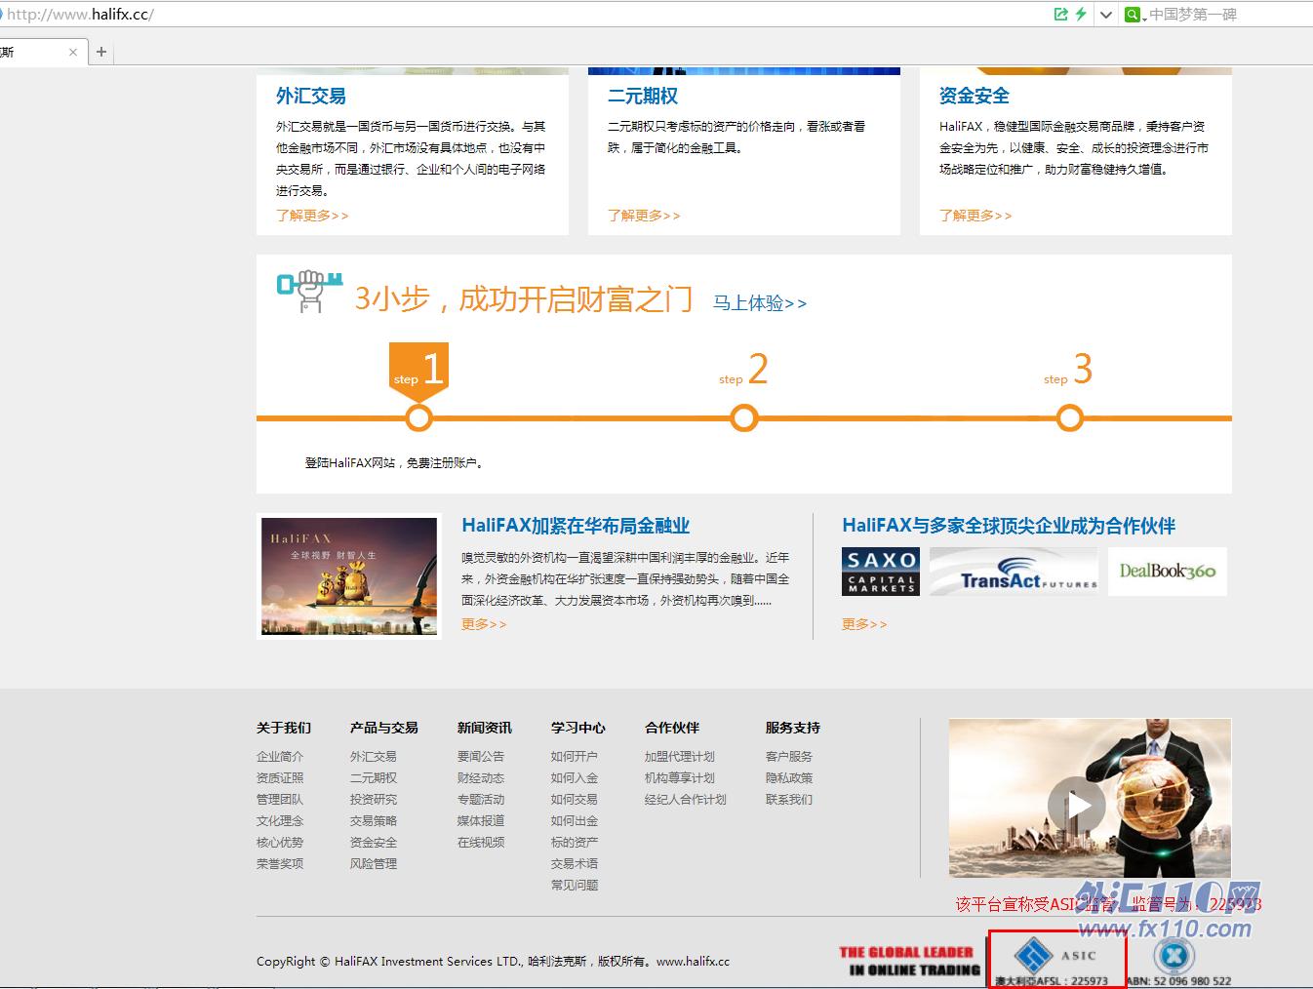Open 交易术语 footer link

click(575, 864)
